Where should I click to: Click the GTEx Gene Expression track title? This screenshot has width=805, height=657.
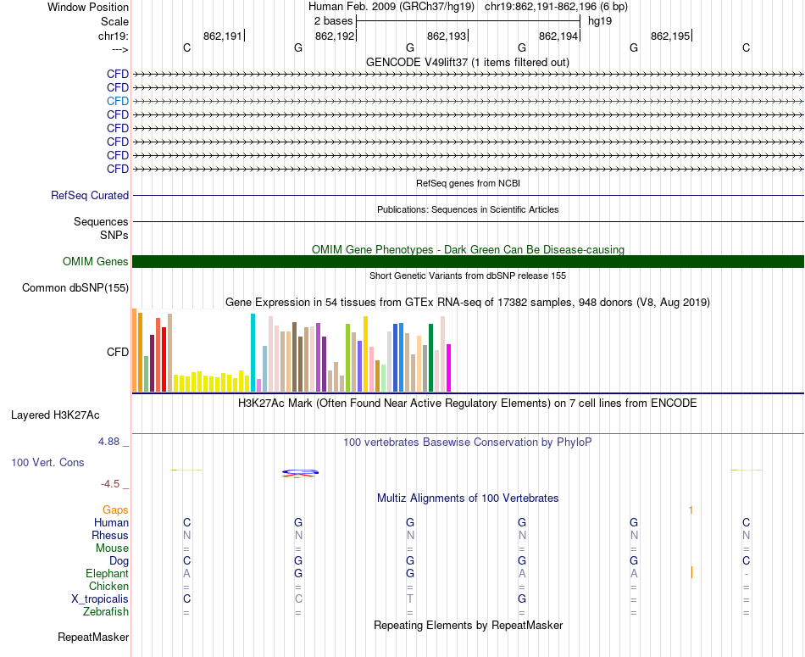pos(468,302)
